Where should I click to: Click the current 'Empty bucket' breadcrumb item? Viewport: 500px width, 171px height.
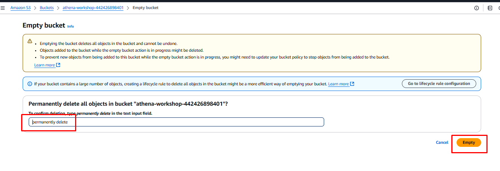click(145, 8)
